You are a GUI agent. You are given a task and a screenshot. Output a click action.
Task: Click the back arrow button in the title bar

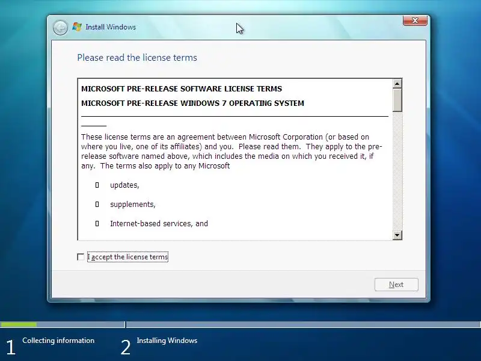60,28
